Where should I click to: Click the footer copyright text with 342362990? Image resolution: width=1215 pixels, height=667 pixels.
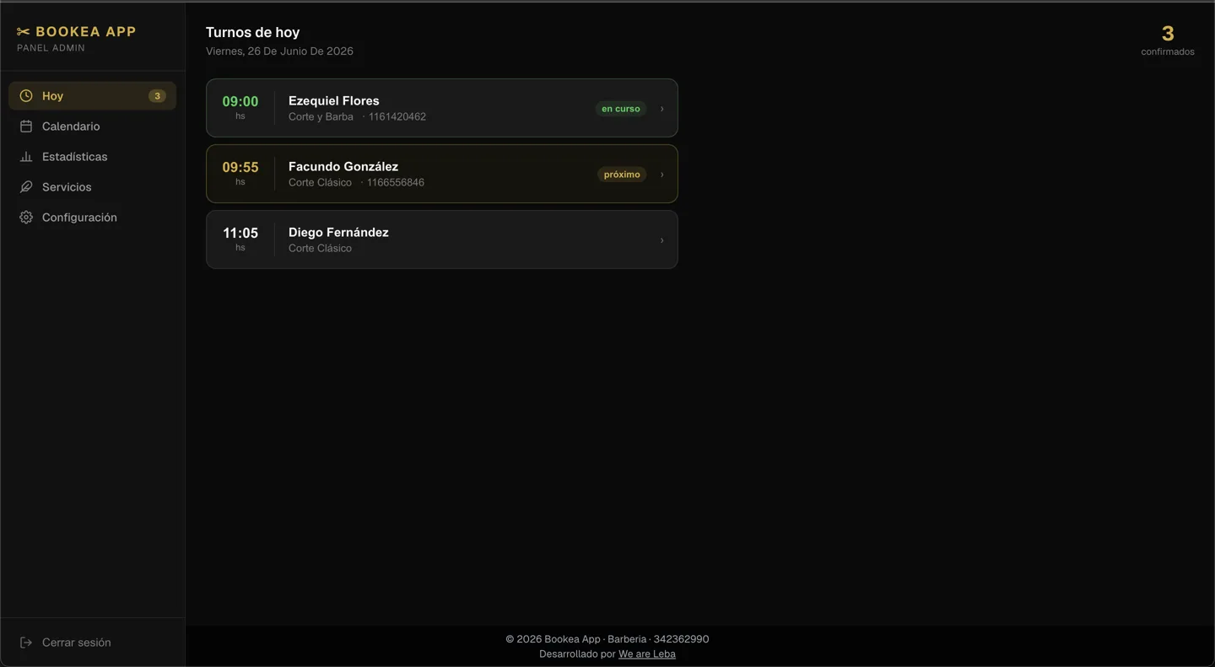tap(607, 639)
